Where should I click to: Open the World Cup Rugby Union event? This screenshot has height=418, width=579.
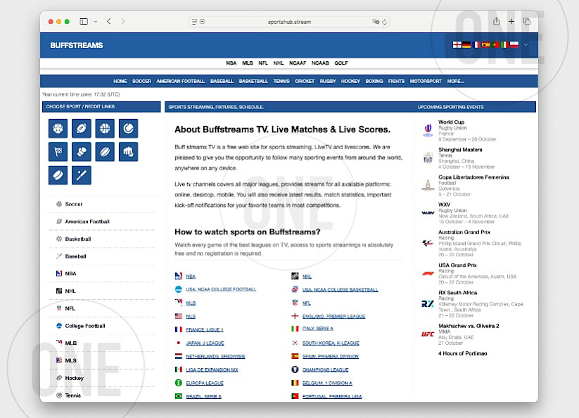tap(451, 122)
